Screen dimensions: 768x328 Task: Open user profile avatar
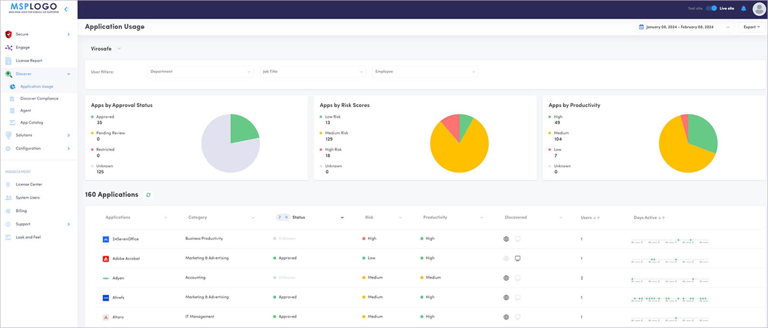(759, 9)
